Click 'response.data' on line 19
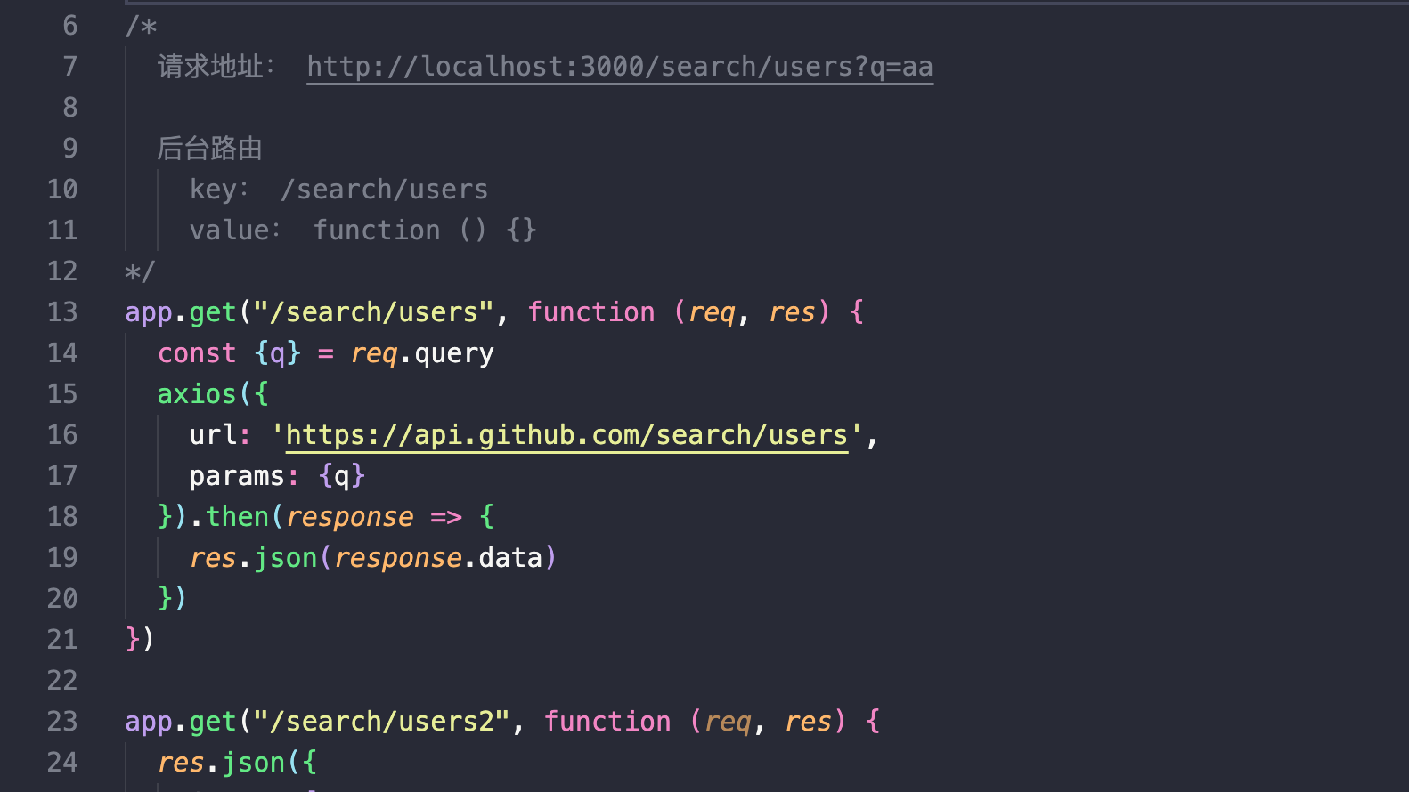The height and width of the screenshot is (792, 1409). point(438,558)
